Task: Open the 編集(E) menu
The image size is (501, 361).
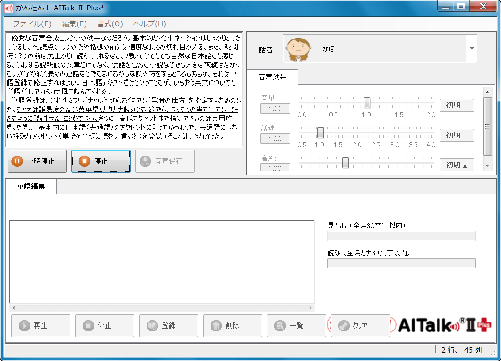Action: click(x=74, y=24)
